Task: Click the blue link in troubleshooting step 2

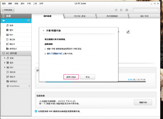Action: coord(55,54)
